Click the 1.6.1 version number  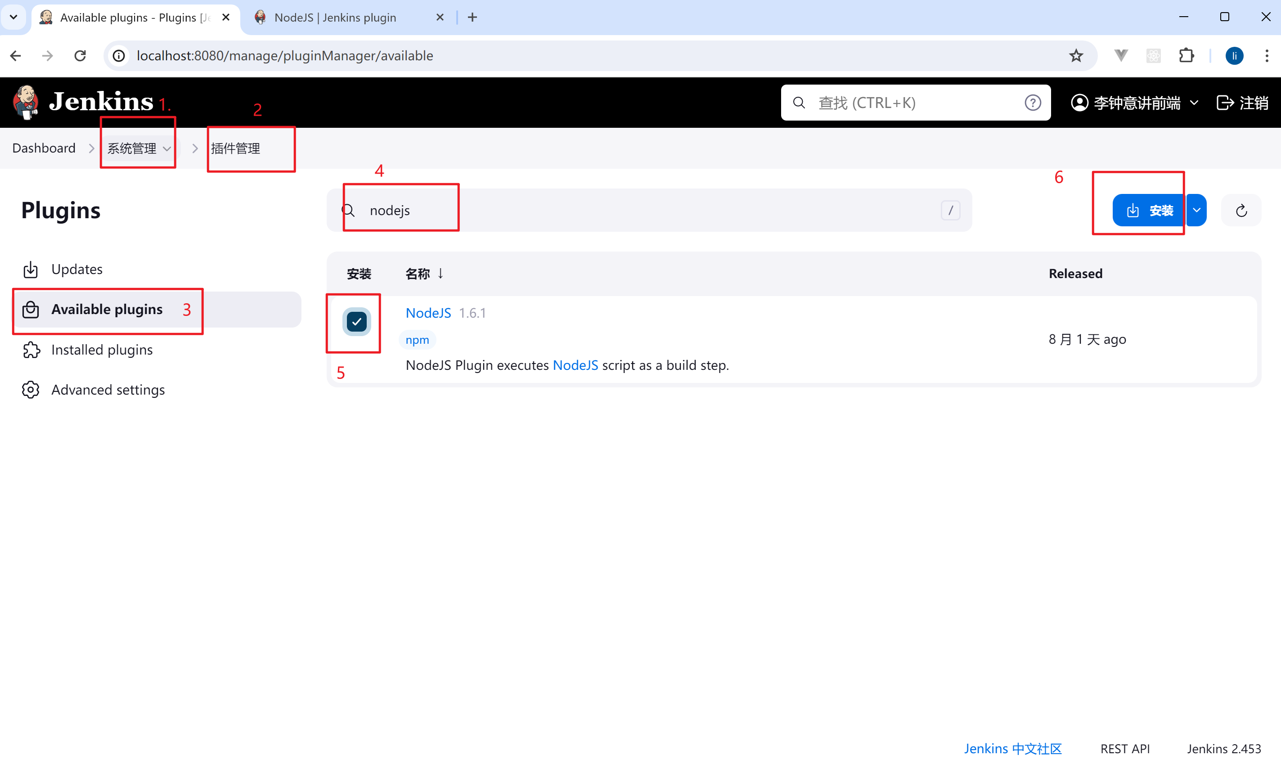pyautogui.click(x=472, y=313)
